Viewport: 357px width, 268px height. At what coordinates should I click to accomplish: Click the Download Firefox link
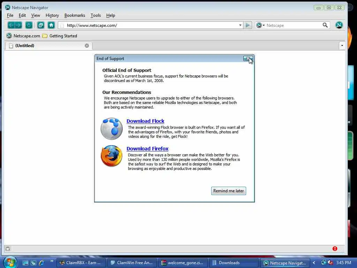[147, 149]
